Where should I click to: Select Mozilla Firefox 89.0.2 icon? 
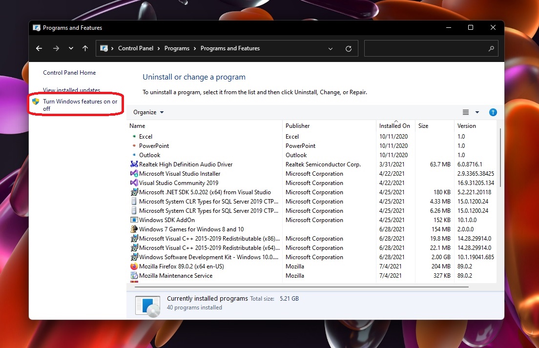coord(134,266)
